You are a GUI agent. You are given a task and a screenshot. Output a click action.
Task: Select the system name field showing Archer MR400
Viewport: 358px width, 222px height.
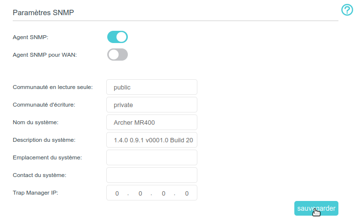coord(151,122)
